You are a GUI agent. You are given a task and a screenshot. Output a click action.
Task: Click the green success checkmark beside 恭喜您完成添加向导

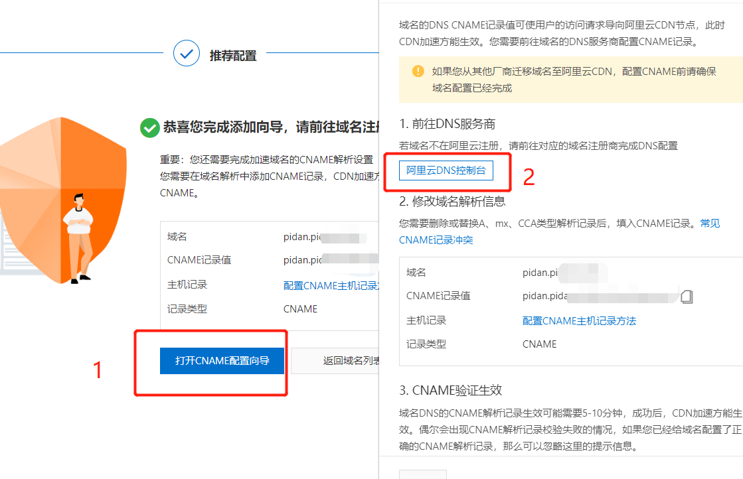(149, 127)
